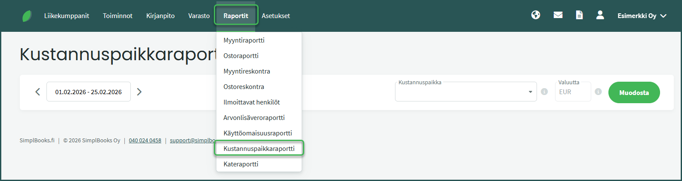Click info icon beside Kustannuspaikka field
Image resolution: width=682 pixels, height=181 pixels.
[x=544, y=92]
